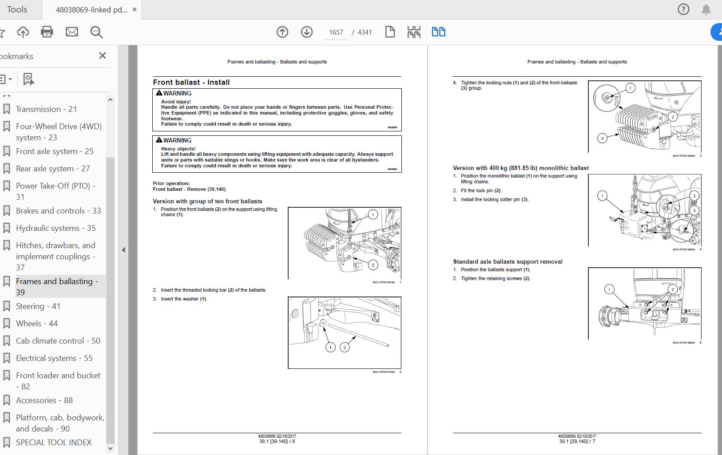Go to the next page with down arrow
722x455 pixels.
[307, 32]
